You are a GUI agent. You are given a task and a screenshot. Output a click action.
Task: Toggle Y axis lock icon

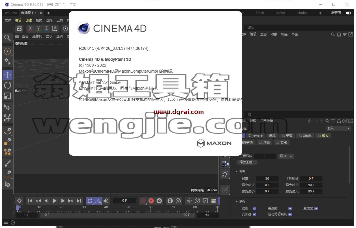tap(38, 28)
